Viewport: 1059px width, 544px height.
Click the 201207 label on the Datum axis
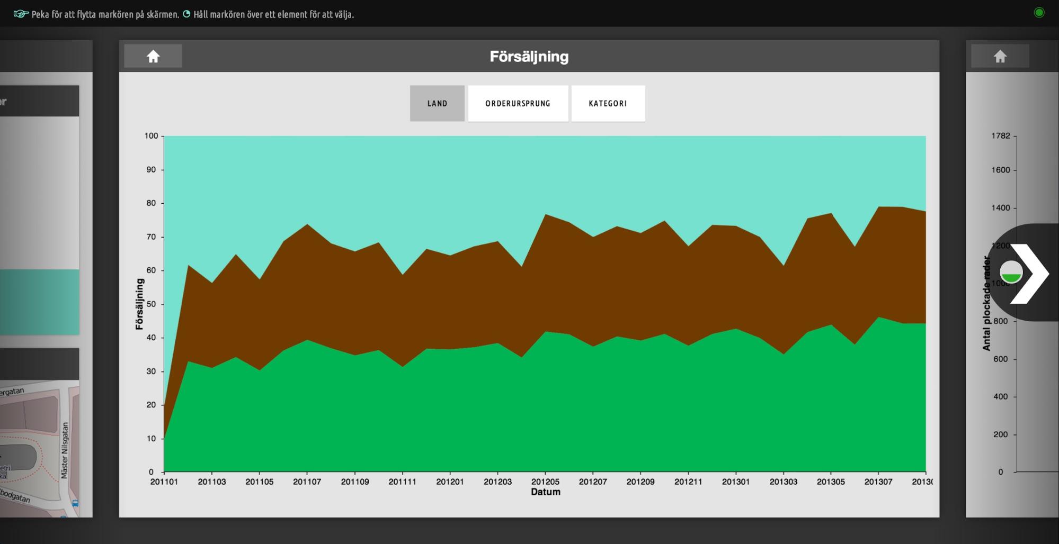click(x=593, y=482)
